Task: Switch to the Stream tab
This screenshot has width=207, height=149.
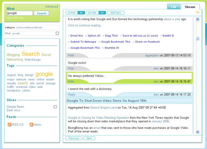Action: (190, 7)
